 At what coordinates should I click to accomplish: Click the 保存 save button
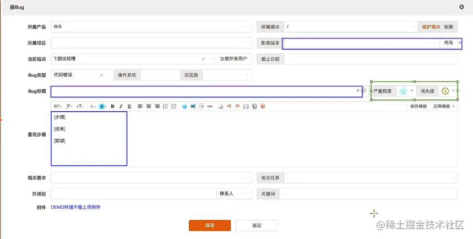210,225
